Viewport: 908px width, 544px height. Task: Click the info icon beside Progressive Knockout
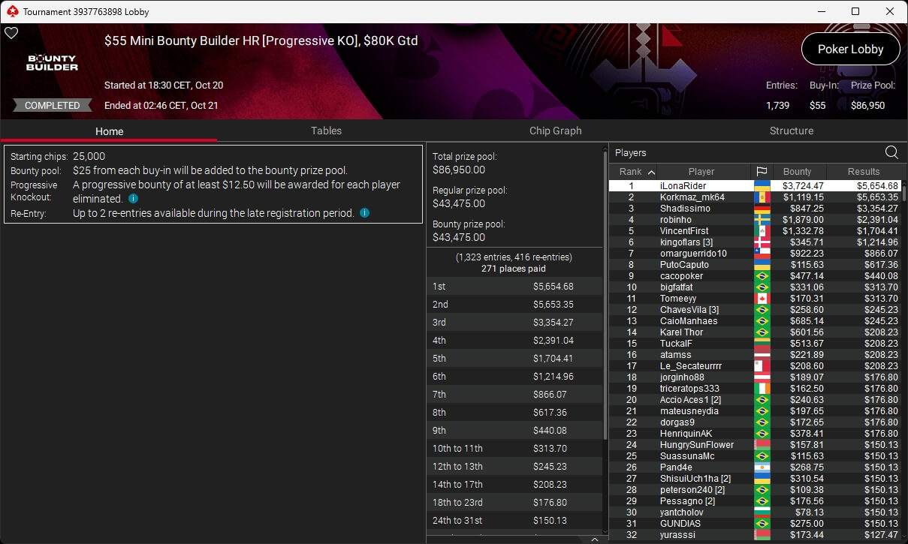coord(133,199)
